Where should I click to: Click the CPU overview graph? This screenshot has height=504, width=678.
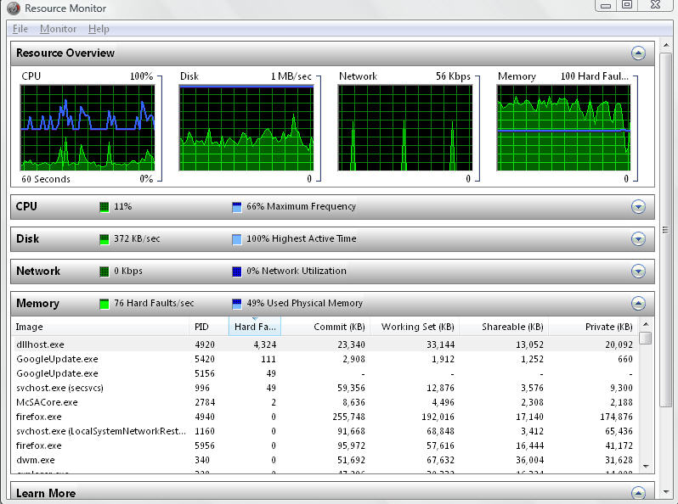coord(88,128)
